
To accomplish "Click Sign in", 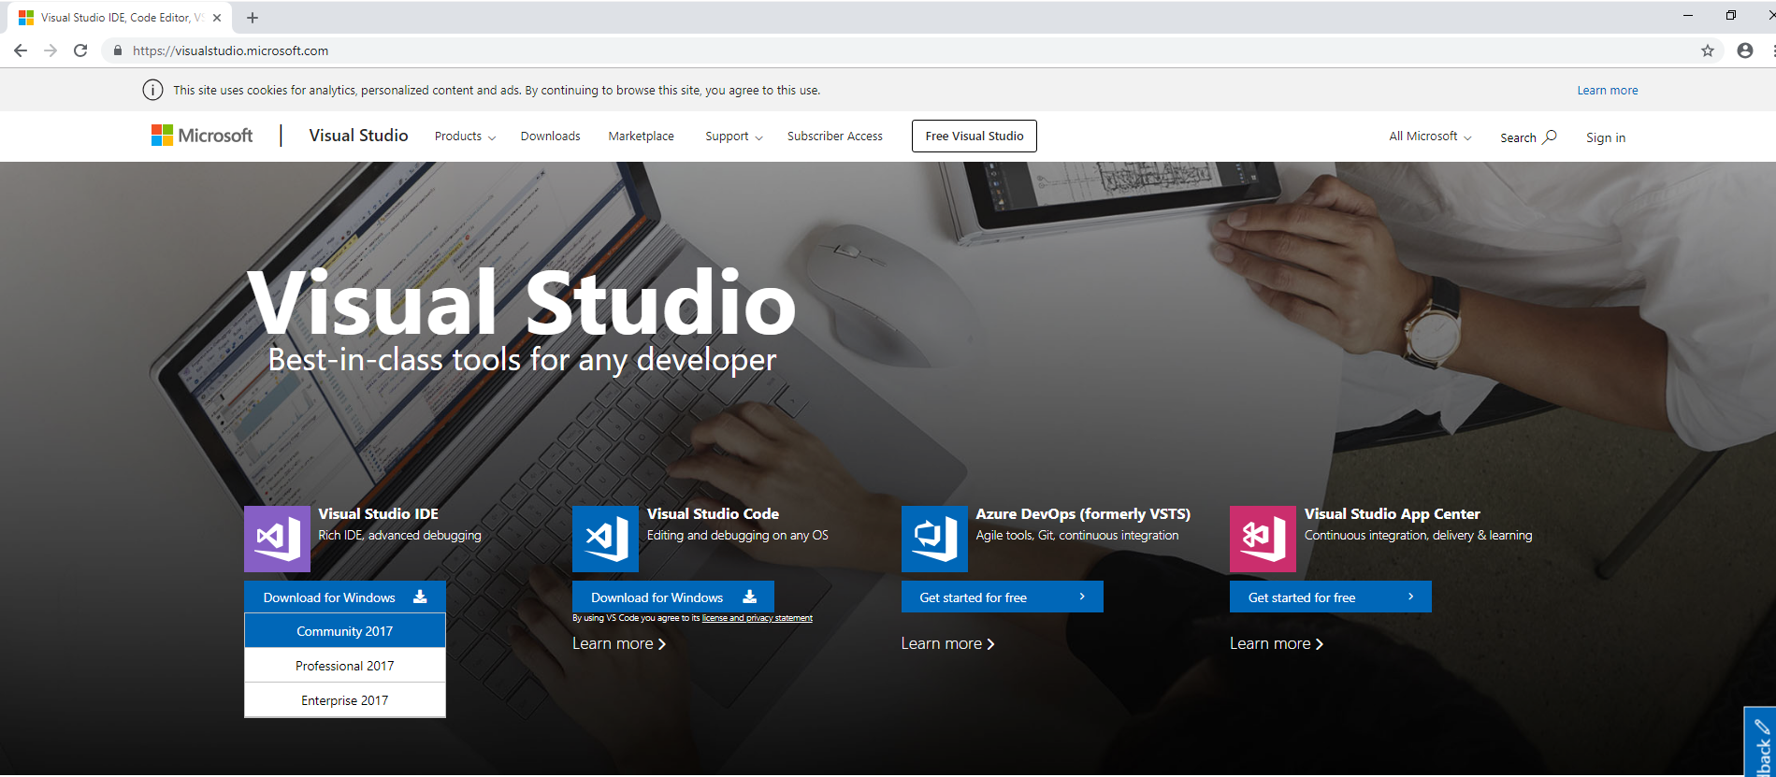I will click(x=1606, y=137).
